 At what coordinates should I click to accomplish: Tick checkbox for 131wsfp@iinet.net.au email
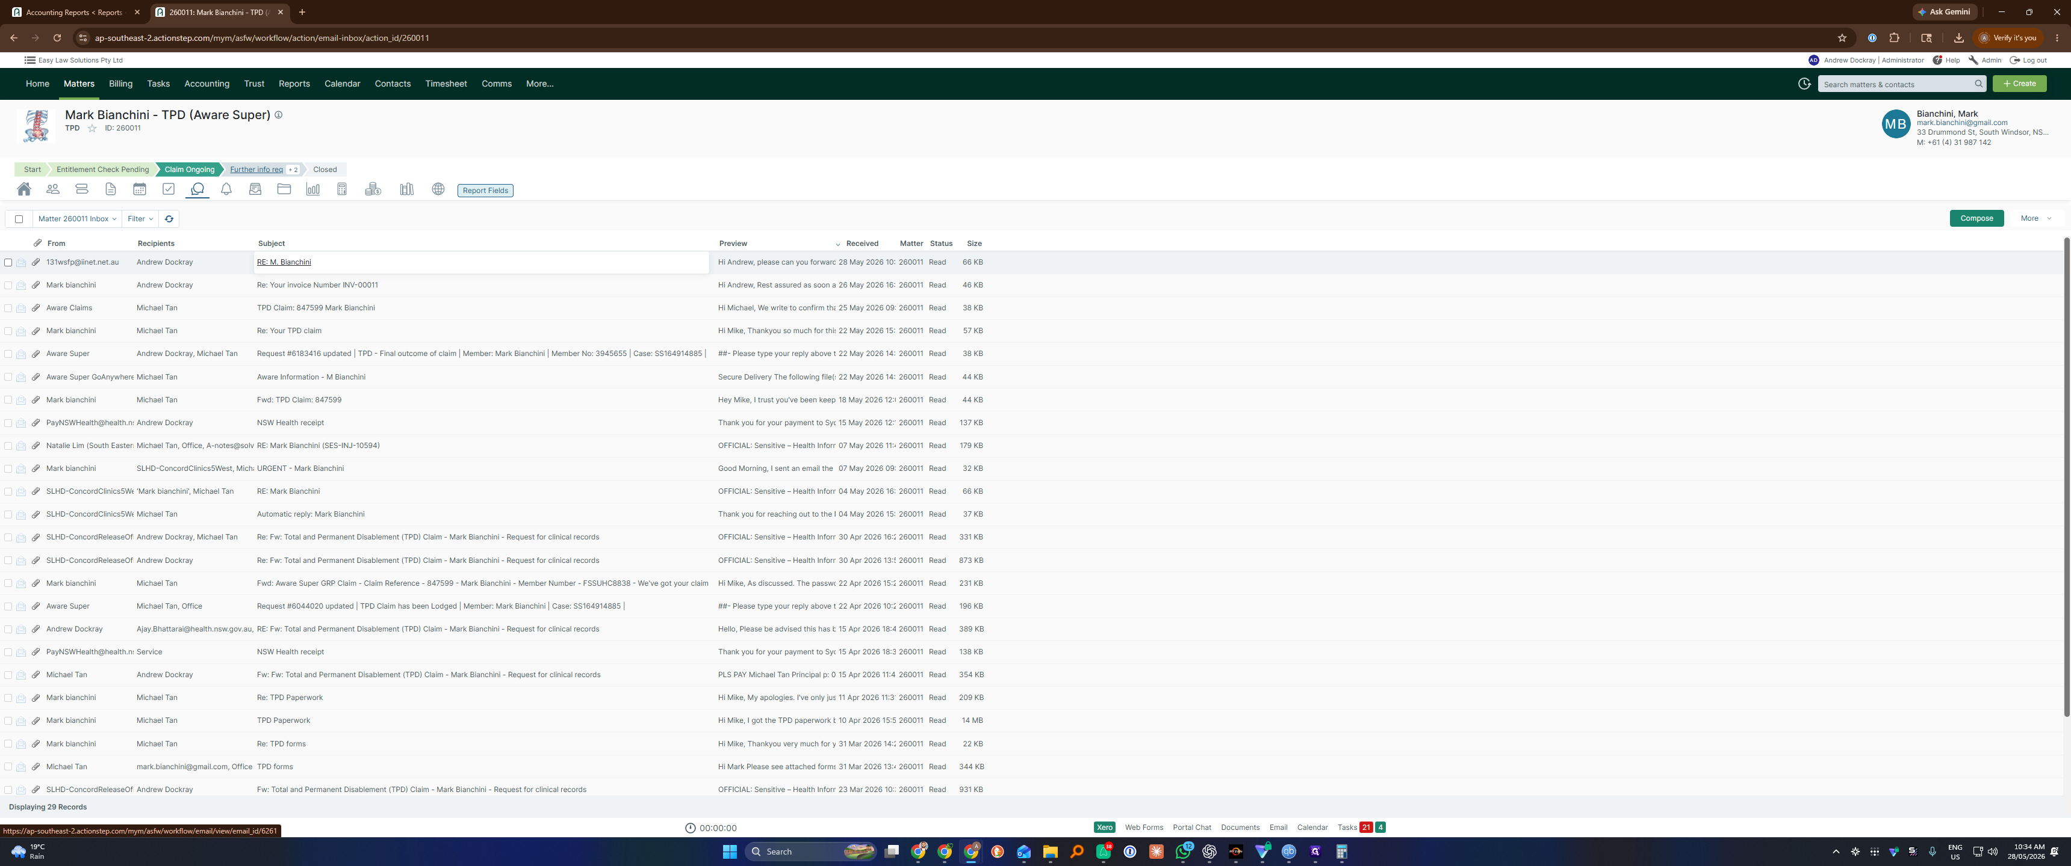click(x=8, y=263)
